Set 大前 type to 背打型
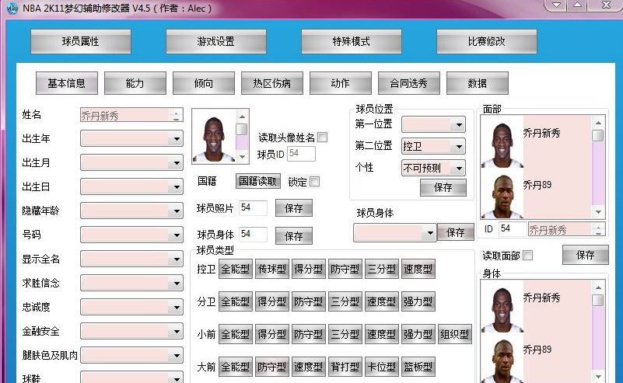The width and height of the screenshot is (623, 383). [x=345, y=367]
